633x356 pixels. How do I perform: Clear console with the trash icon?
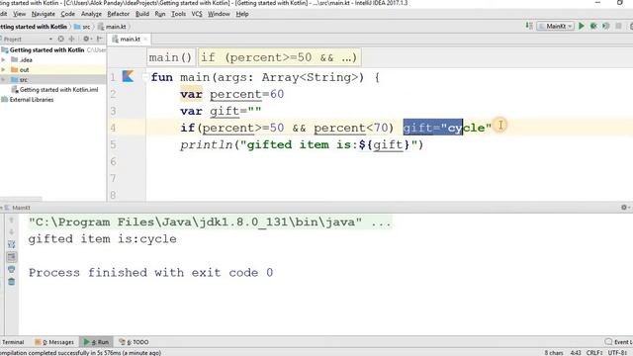point(11,282)
